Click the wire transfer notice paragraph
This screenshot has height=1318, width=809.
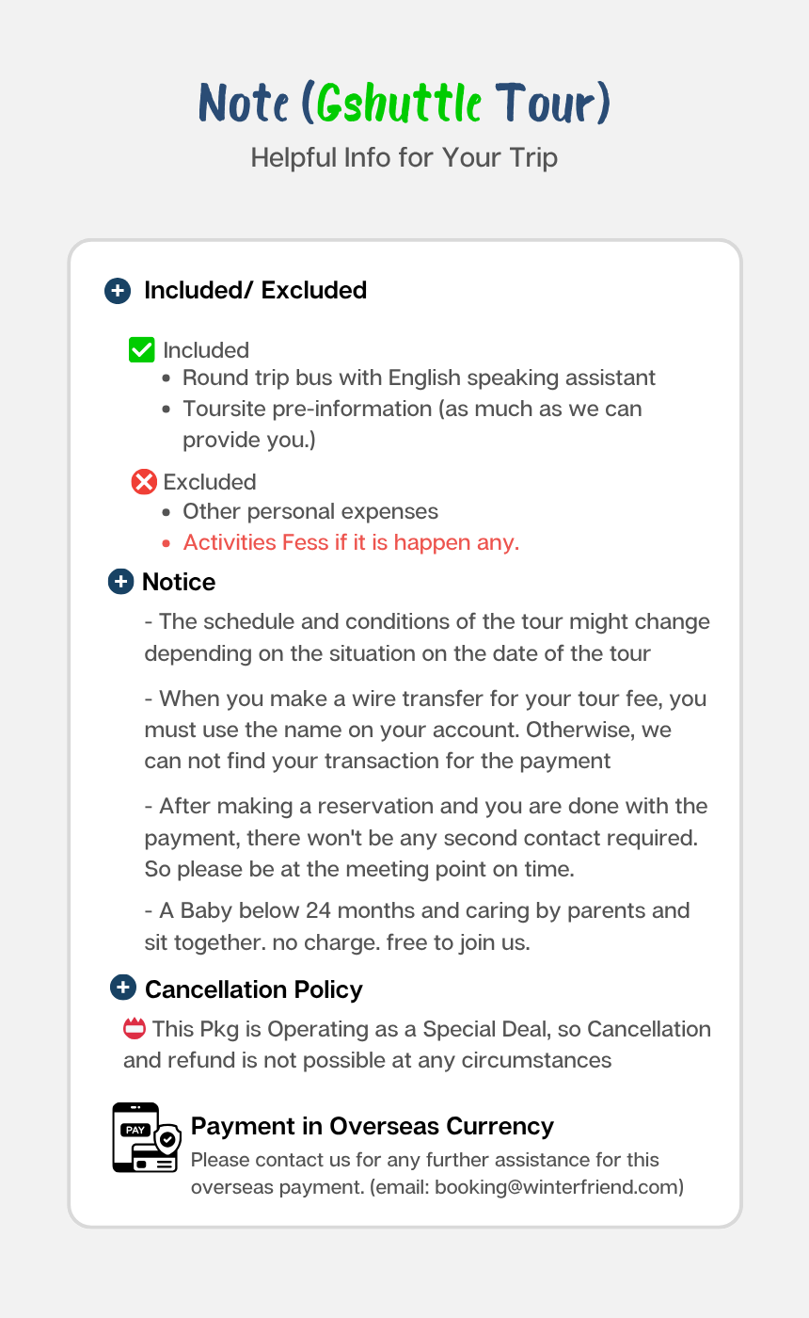[425, 730]
